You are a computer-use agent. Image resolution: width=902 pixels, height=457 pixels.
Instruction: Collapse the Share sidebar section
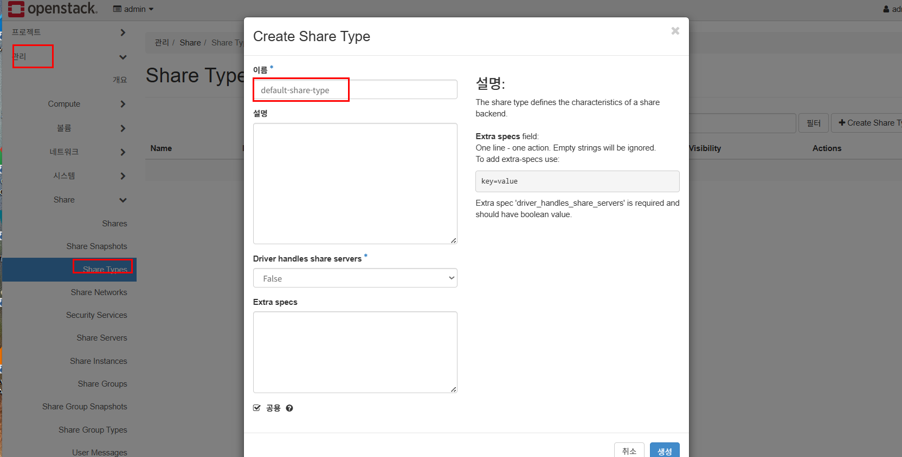(123, 200)
